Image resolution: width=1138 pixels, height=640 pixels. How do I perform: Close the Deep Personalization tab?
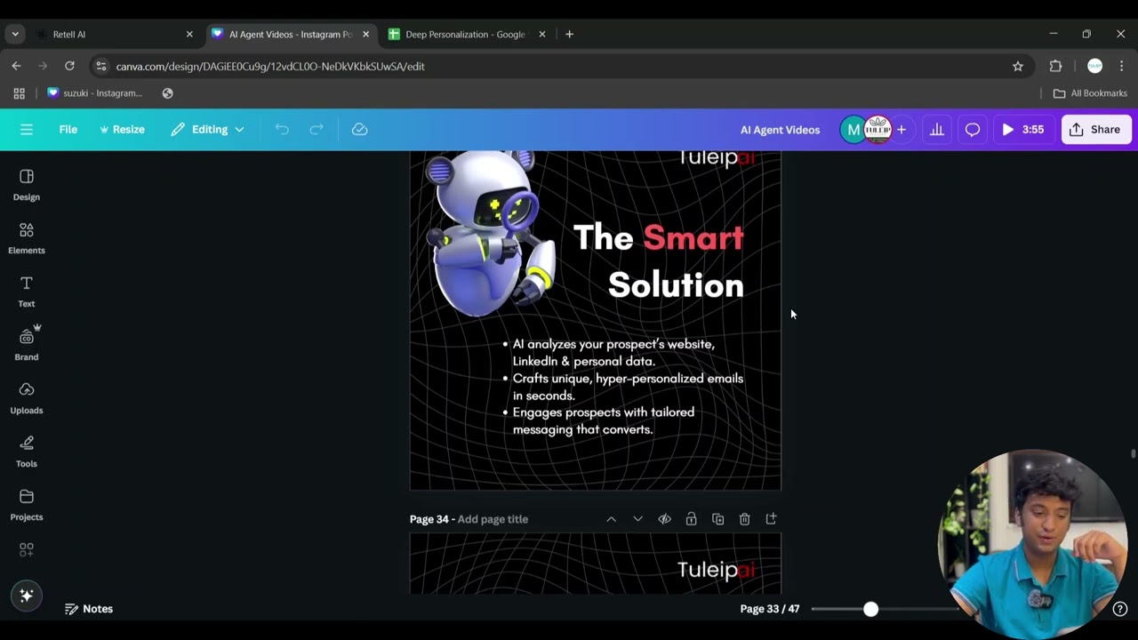[x=542, y=35]
